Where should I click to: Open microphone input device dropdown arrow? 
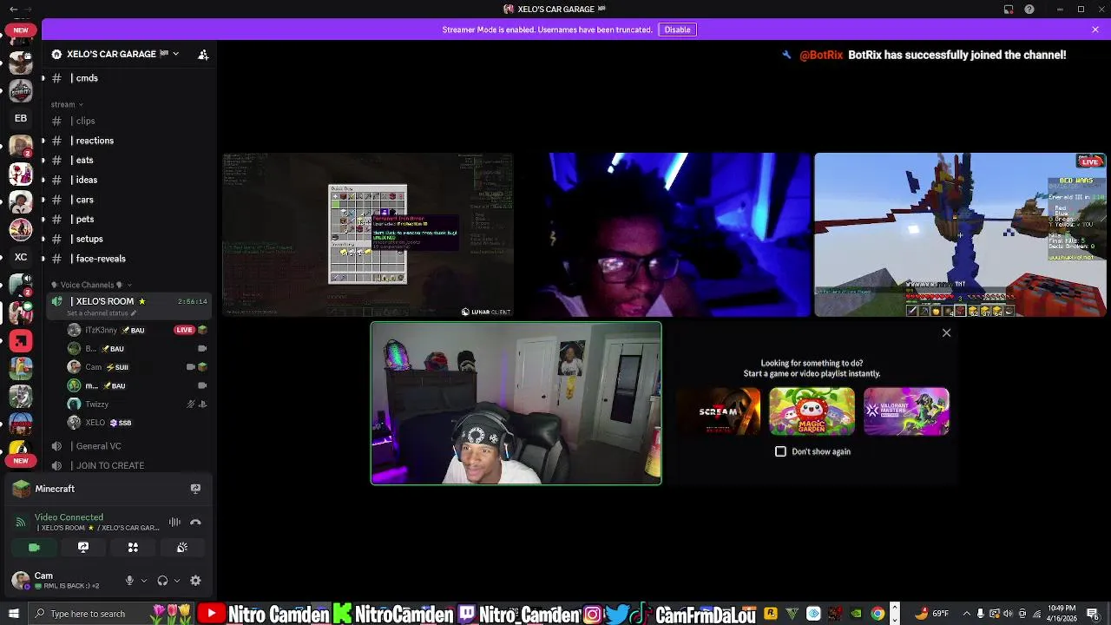click(144, 581)
